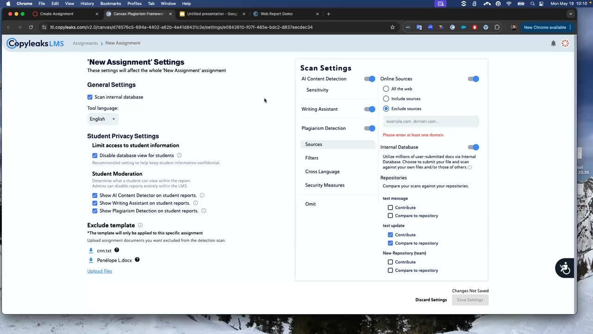
Task: Open the accessibility widget button
Action: 565,268
